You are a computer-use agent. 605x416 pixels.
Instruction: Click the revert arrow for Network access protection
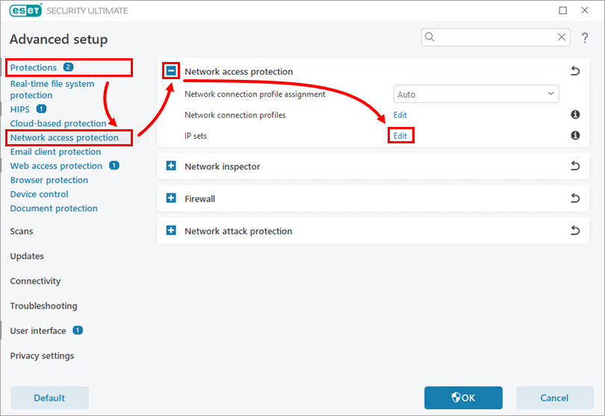pos(574,71)
